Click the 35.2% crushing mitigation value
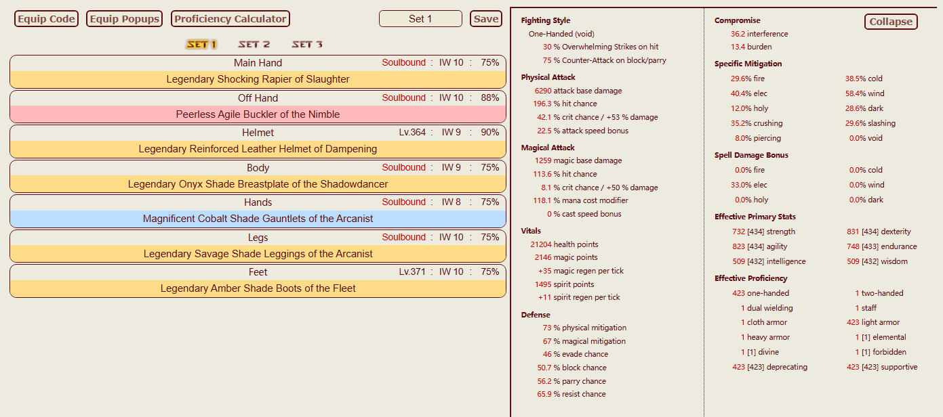This screenshot has height=417, width=943. point(757,123)
